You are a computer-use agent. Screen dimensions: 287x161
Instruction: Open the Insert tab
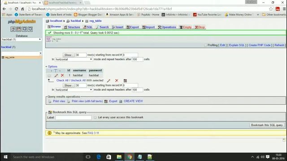point(118,27)
